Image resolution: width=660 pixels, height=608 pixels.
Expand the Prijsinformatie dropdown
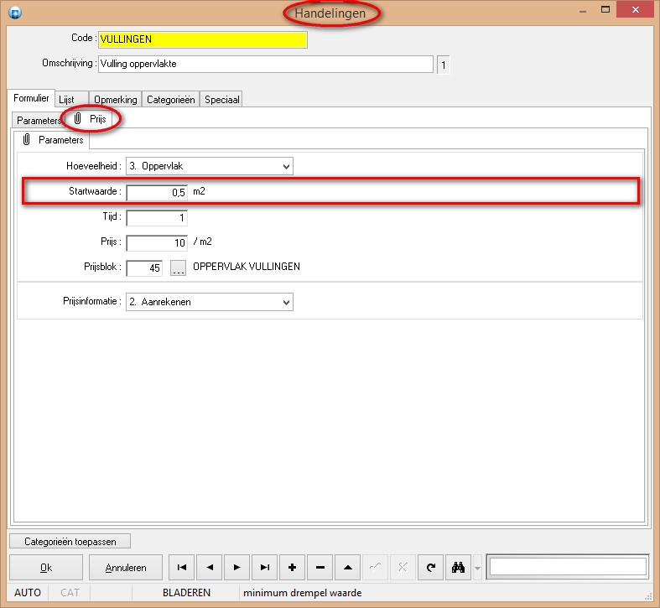[286, 302]
